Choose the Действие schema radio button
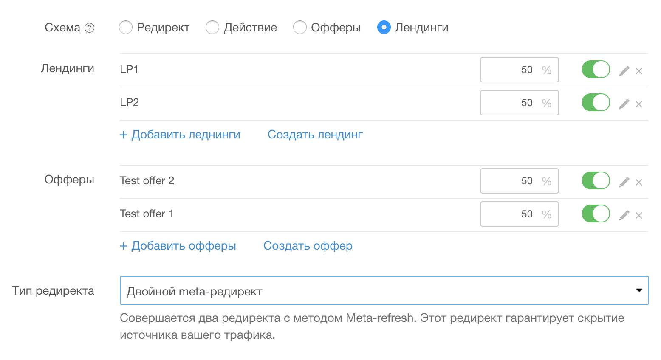Viewport: 661px width, 360px height. click(212, 28)
